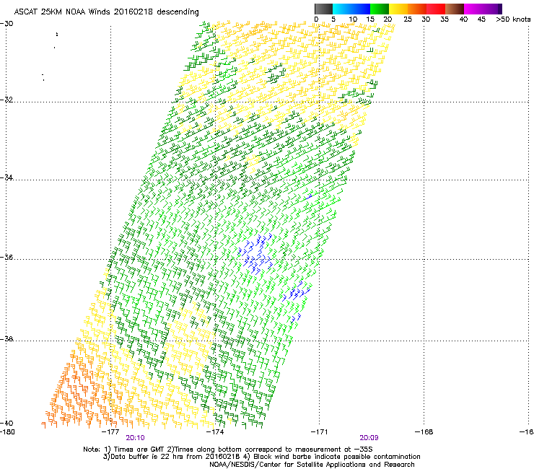Click the purple '20:09' time stamp
This screenshot has height=469, width=534.
(369, 438)
